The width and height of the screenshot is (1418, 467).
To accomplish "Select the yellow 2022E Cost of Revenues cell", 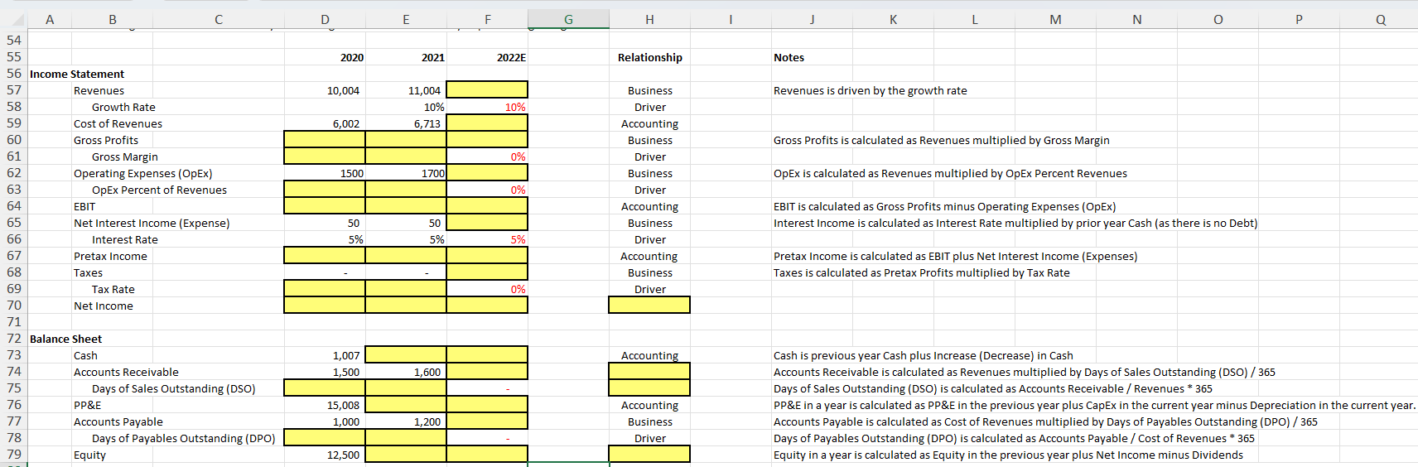I will click(487, 123).
